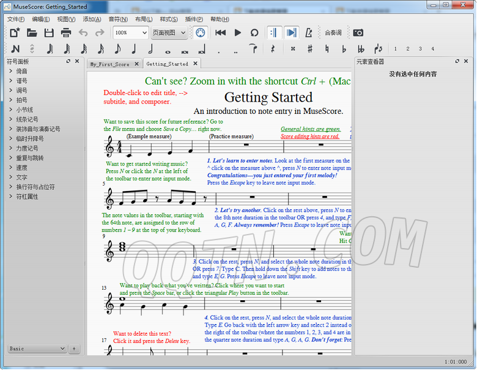Click the image capture camera icon
477x370 pixels.
pyautogui.click(x=358, y=32)
